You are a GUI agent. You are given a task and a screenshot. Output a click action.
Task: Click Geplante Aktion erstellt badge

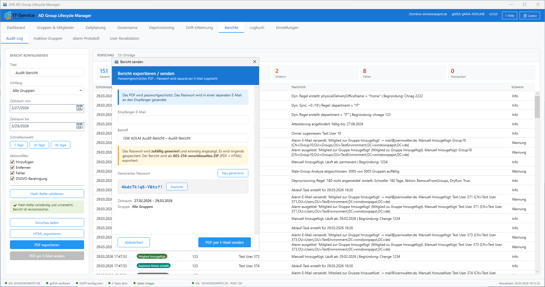pyautogui.click(x=153, y=266)
